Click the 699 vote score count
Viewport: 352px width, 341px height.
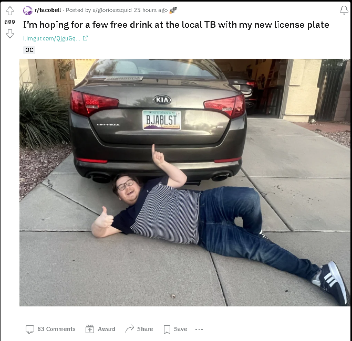9,22
